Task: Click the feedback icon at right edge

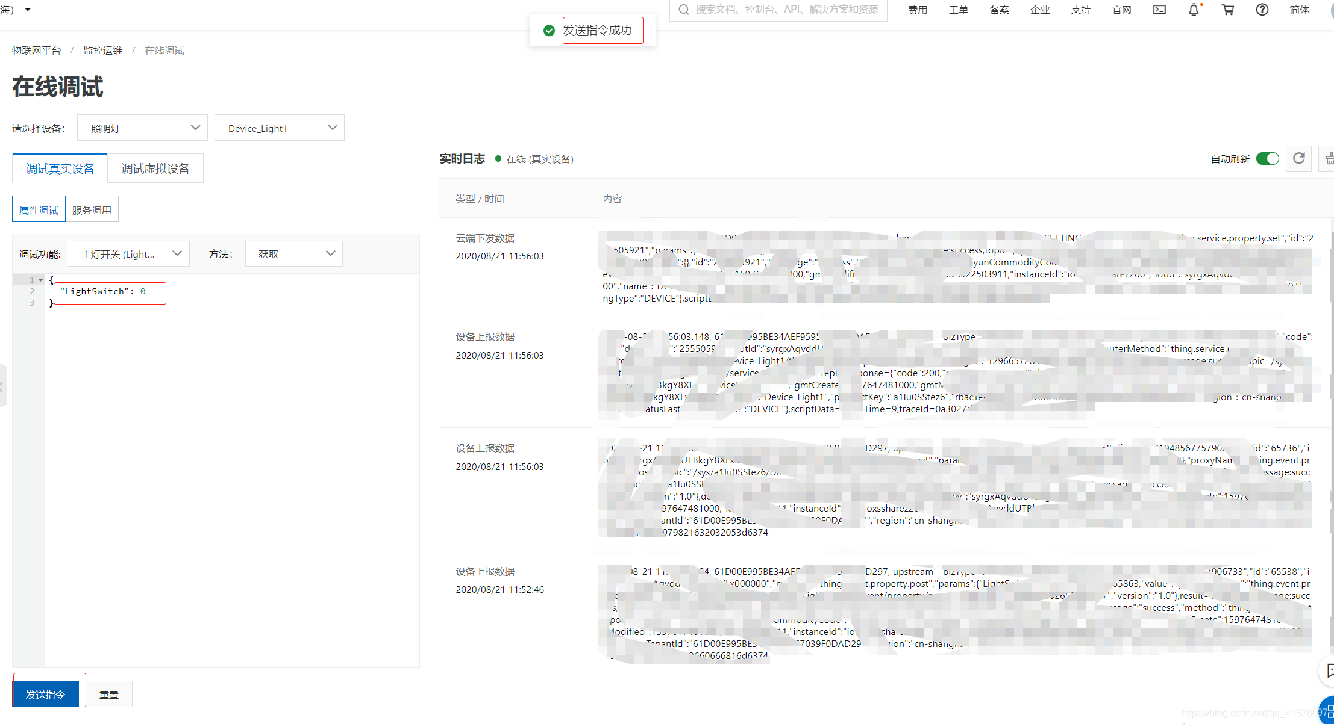Action: click(1329, 670)
